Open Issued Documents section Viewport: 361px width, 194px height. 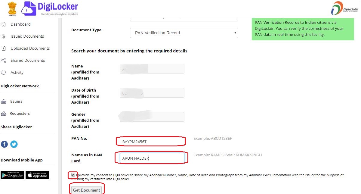coord(27,36)
